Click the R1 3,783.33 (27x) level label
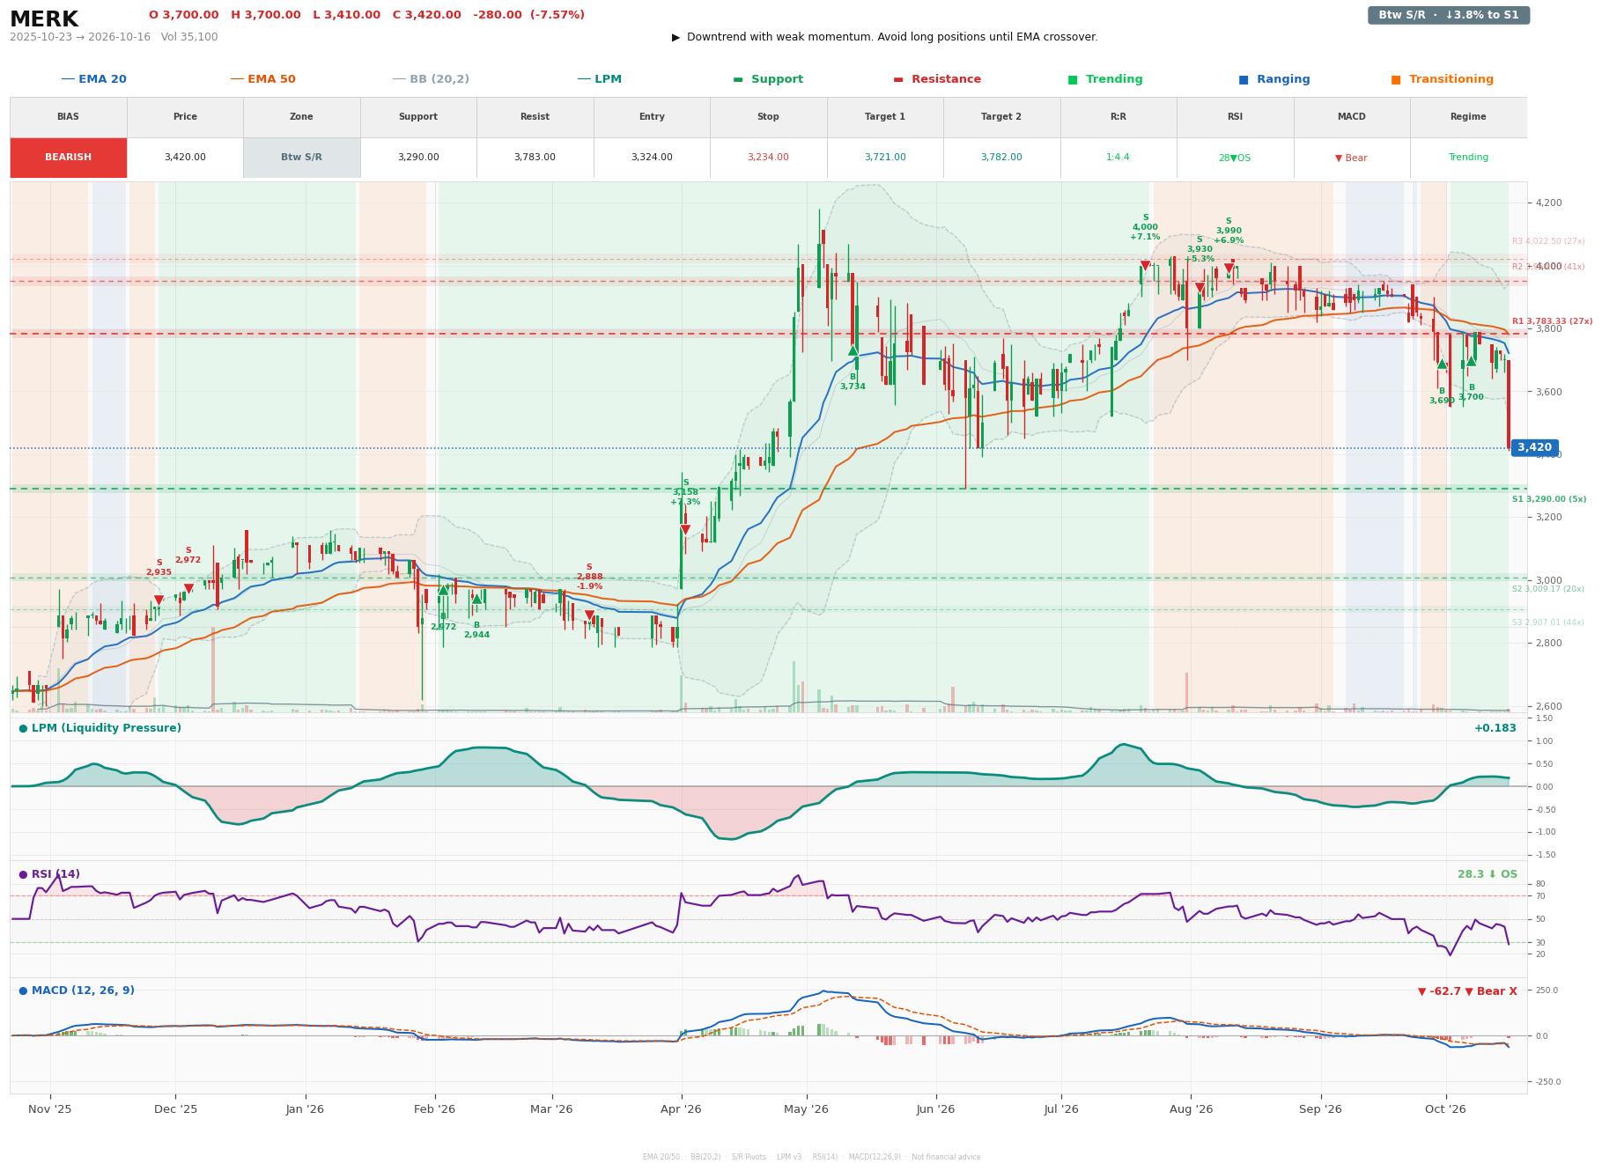1602x1171 pixels. point(1552,321)
